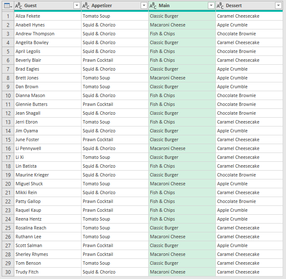Select row number 1

(x=8, y=16)
